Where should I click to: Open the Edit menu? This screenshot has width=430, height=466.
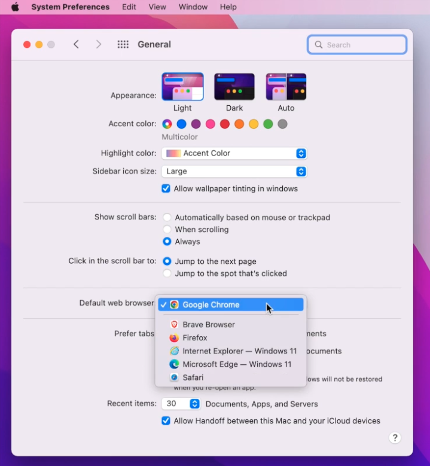click(129, 7)
